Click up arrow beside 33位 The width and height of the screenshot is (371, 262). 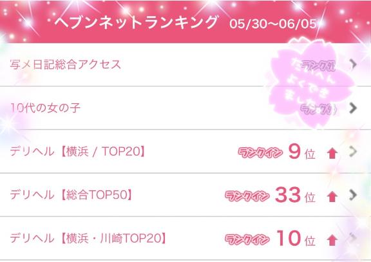point(332,197)
